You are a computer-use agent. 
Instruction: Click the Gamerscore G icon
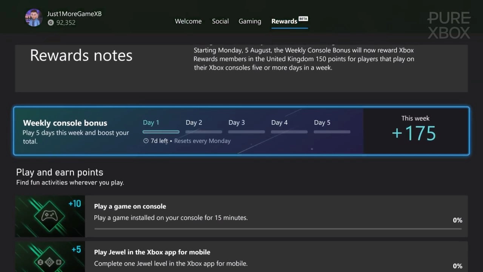coord(50,23)
